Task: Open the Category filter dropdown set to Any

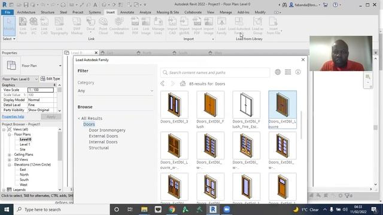Action: coord(115,91)
